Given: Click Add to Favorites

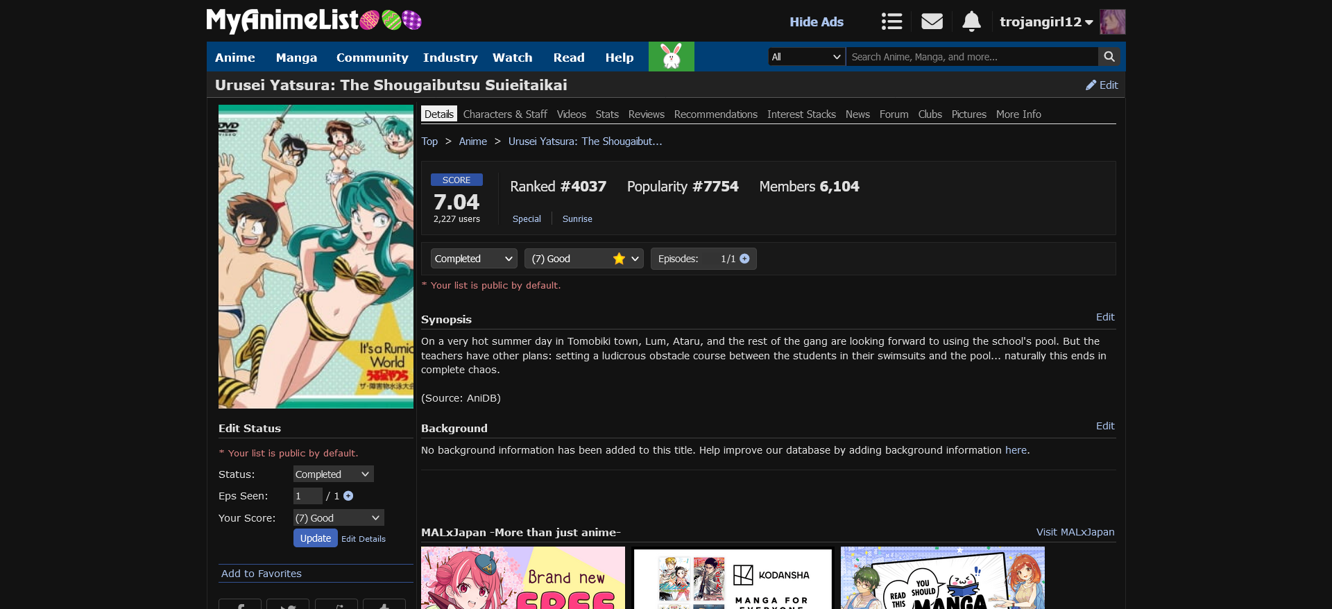Looking at the screenshot, I should pyautogui.click(x=262, y=574).
